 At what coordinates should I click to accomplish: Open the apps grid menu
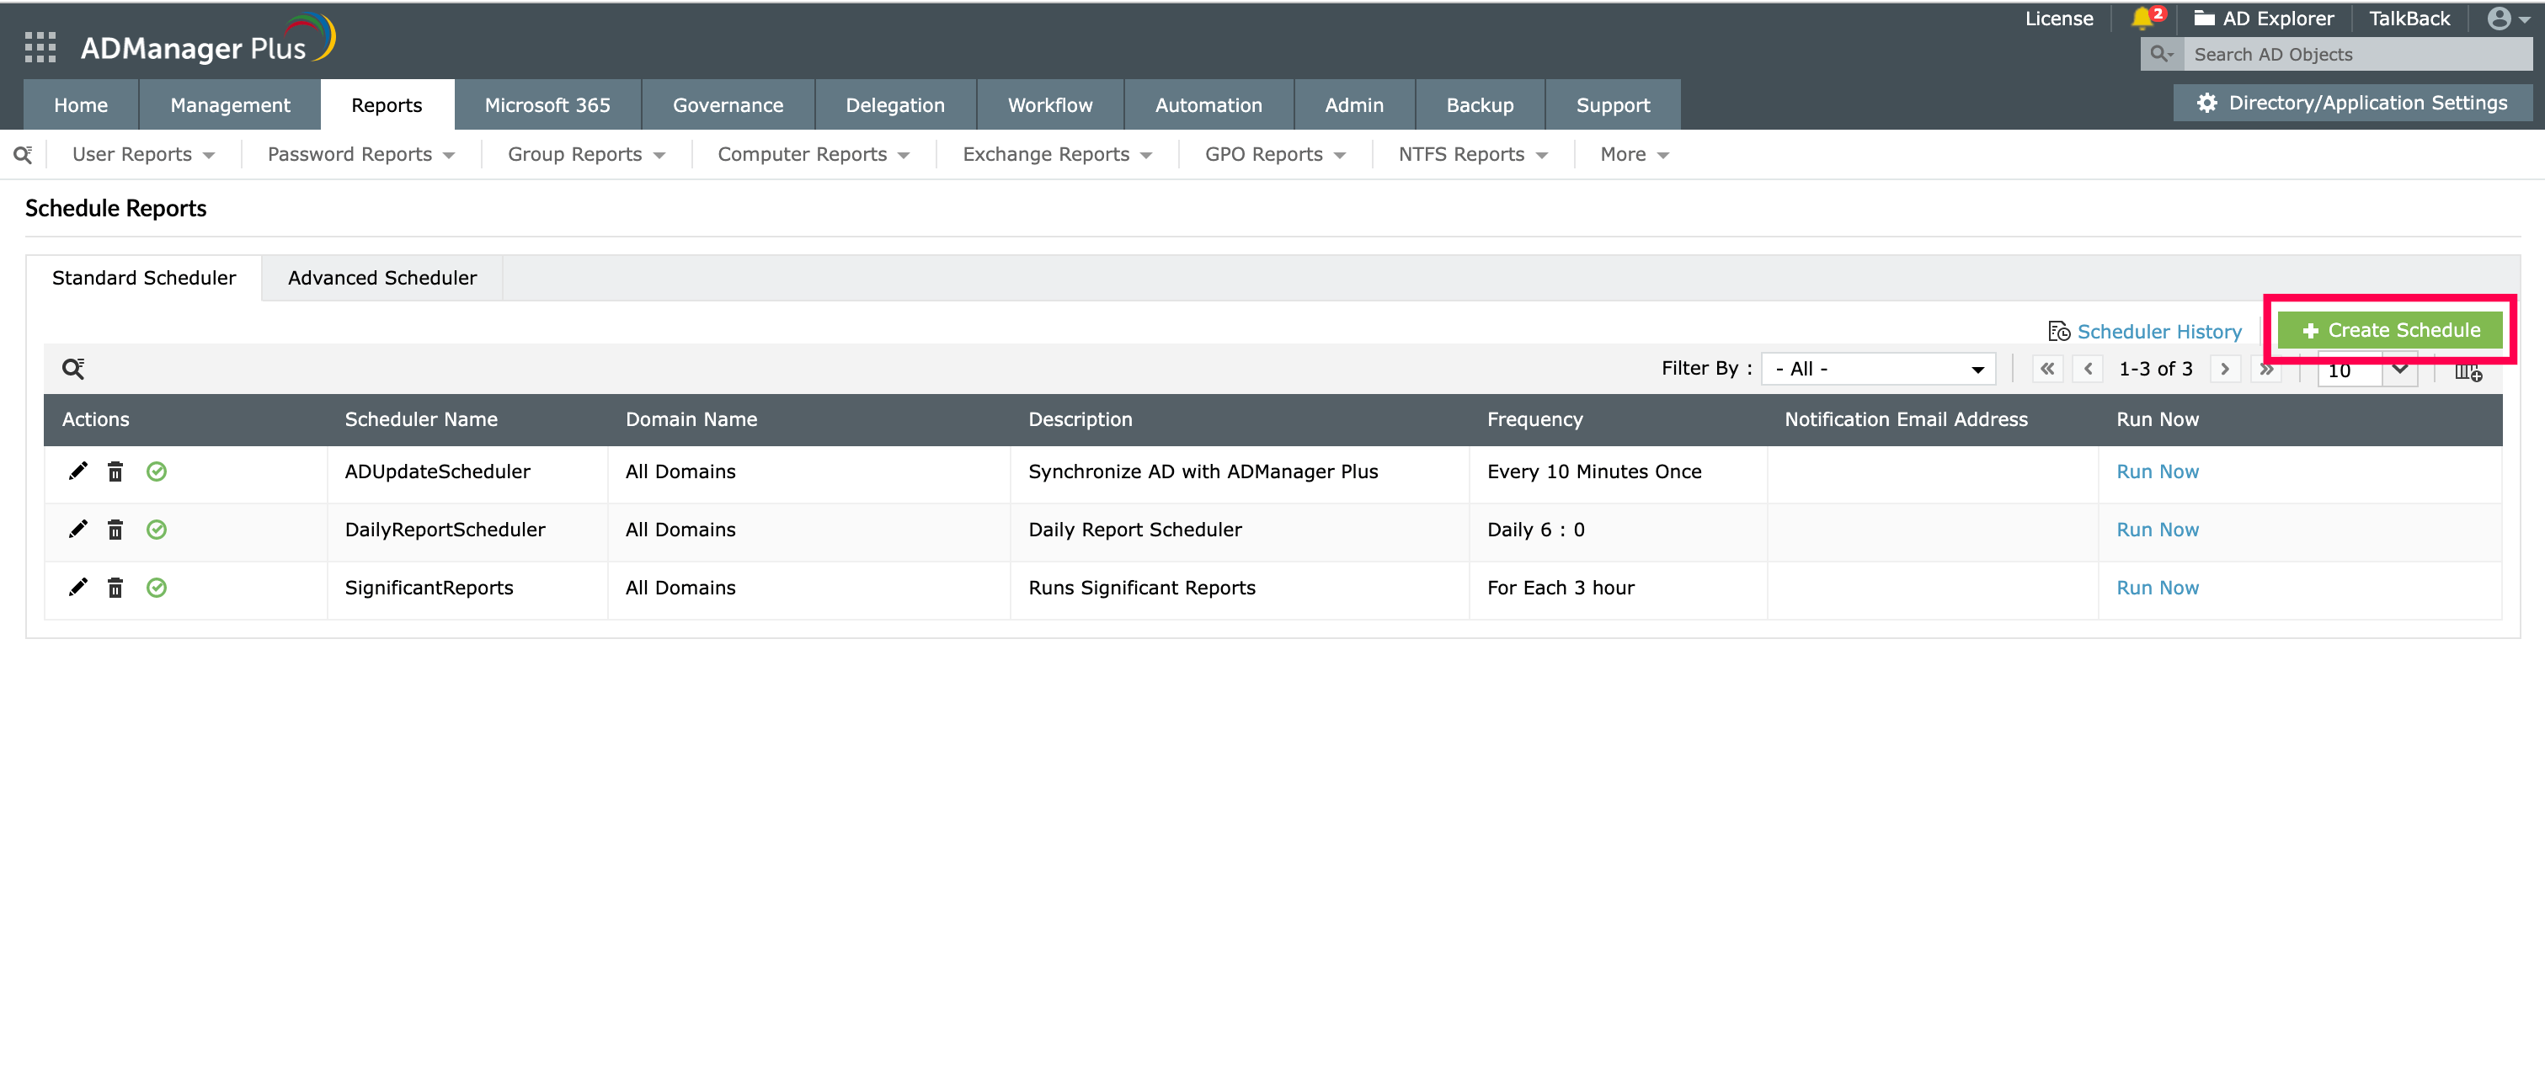click(40, 47)
